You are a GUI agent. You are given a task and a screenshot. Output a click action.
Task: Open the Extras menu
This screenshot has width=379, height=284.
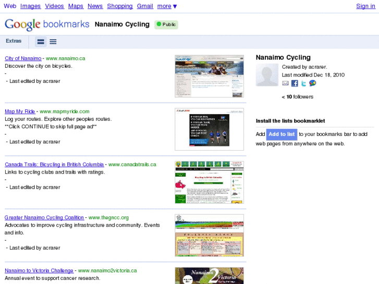tap(14, 41)
